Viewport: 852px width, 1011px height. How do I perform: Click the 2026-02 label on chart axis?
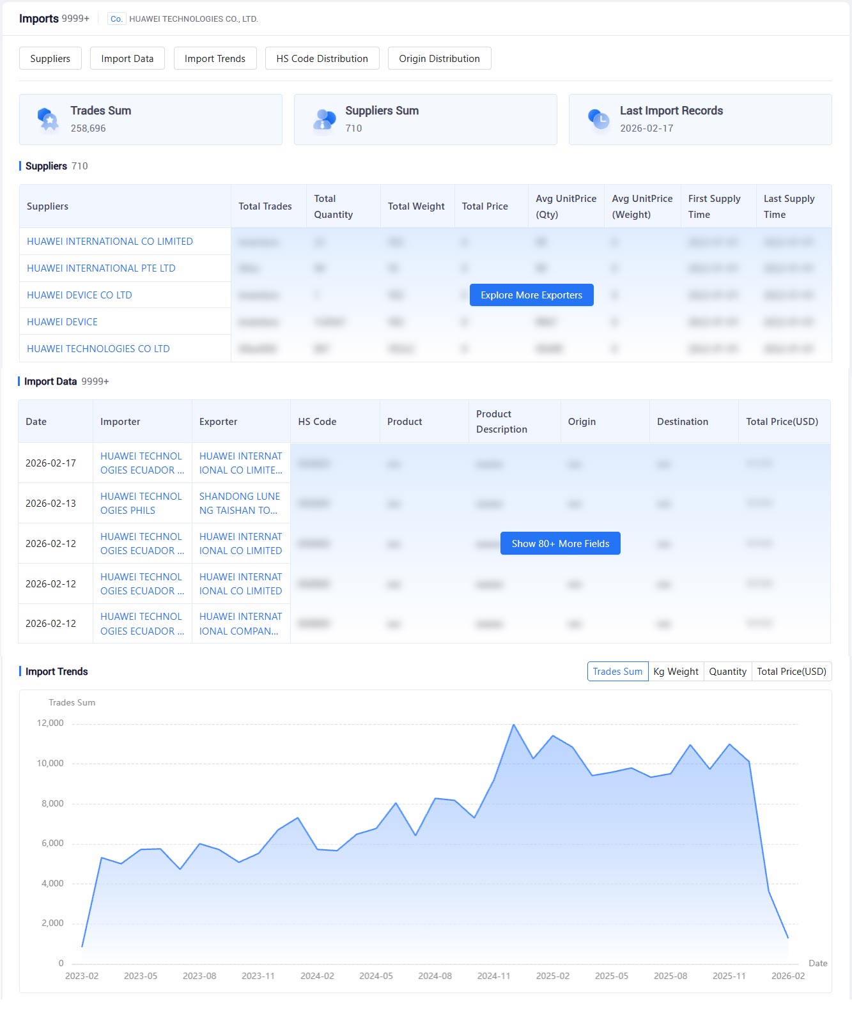pos(788,976)
